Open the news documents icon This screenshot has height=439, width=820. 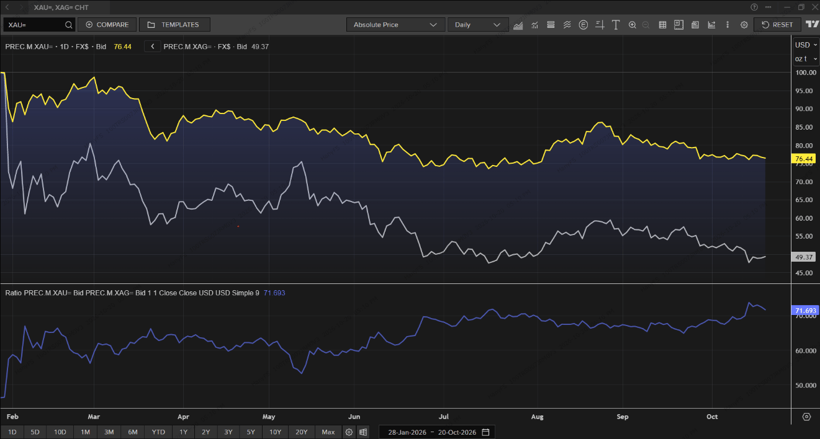coord(695,25)
